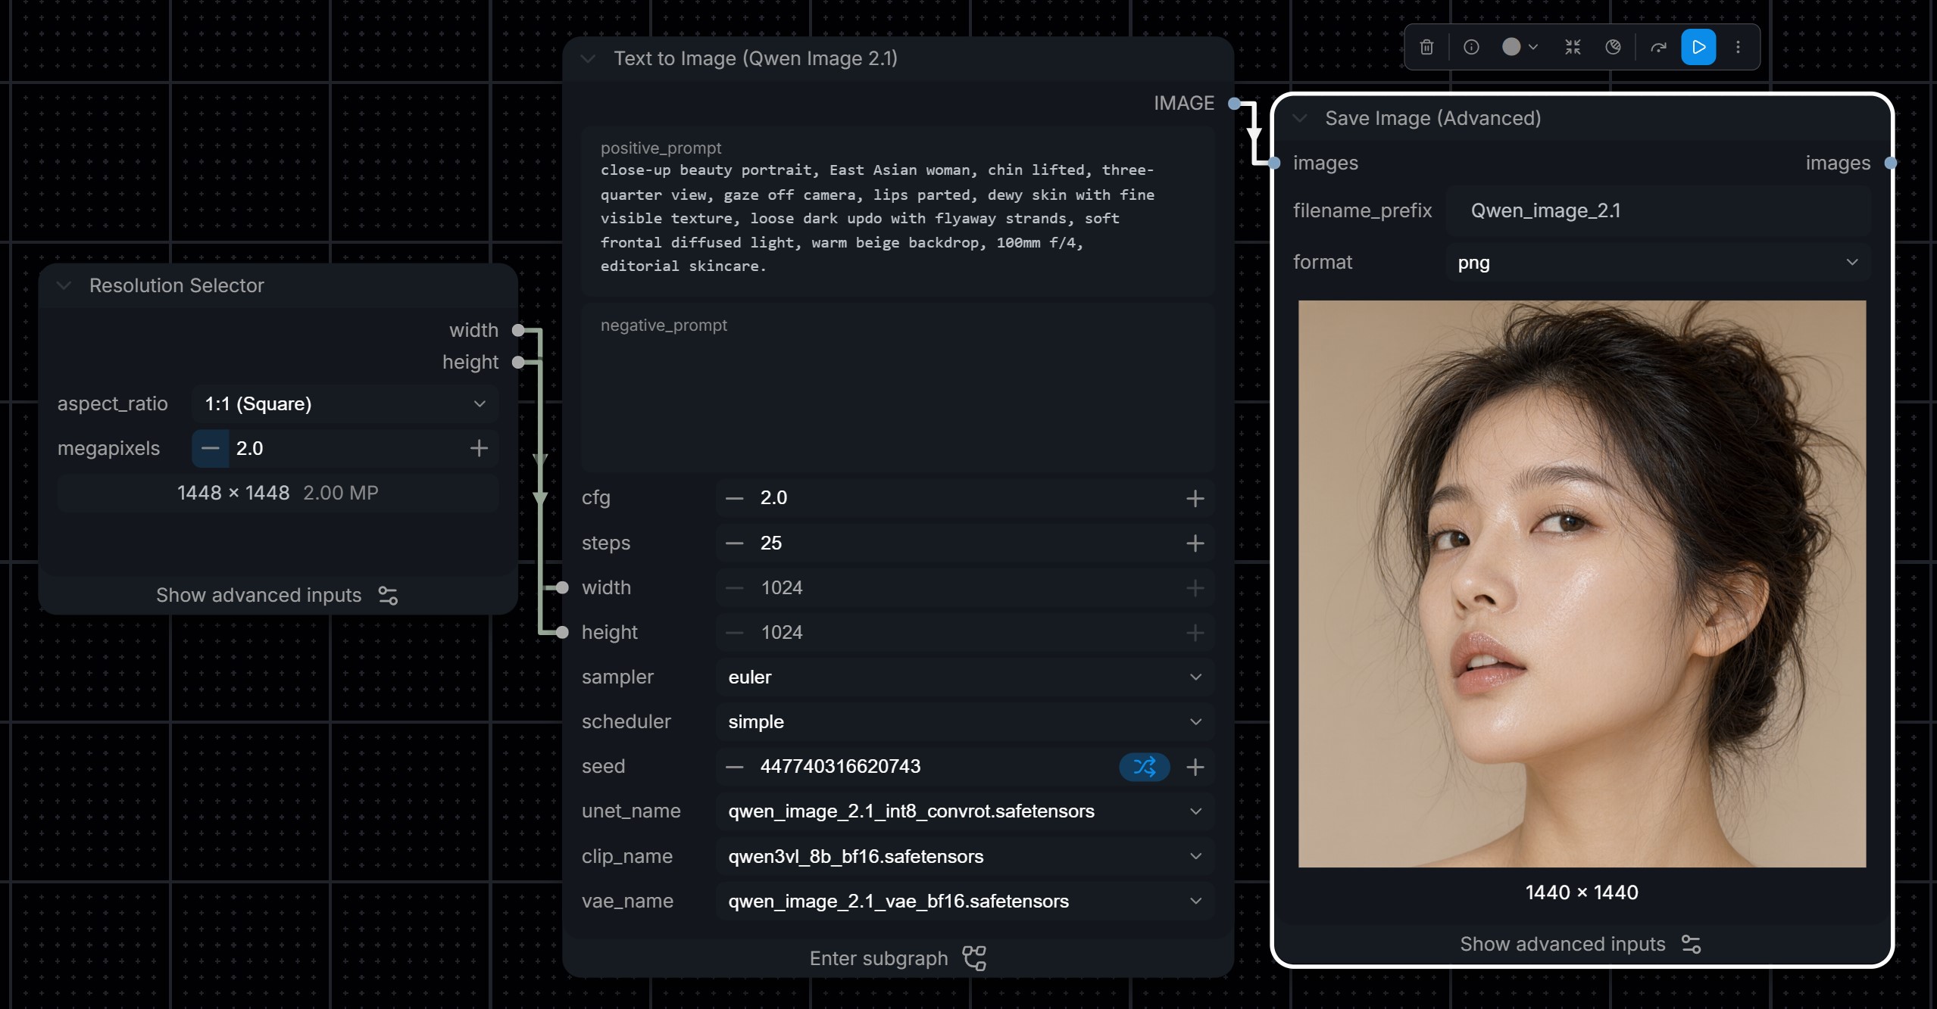Collapse the Save Image (Advanced) node
The height and width of the screenshot is (1009, 1937).
[x=1300, y=118]
